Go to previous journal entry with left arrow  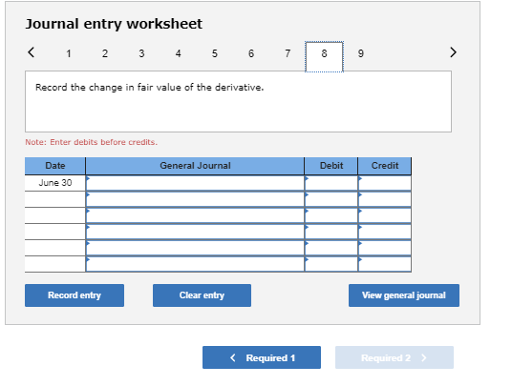click(x=31, y=52)
